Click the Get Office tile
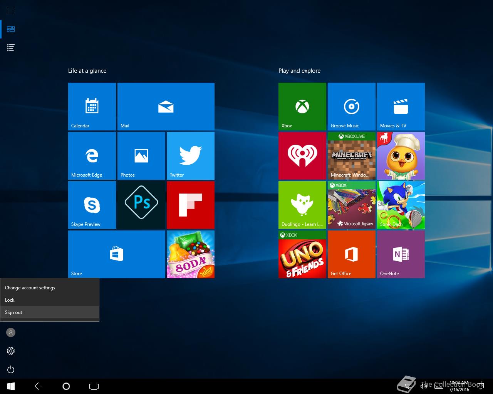Image resolution: width=493 pixels, height=394 pixels. coord(352,254)
